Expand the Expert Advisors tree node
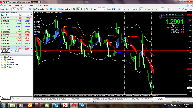Screen dimensions: 193x108 point(2,65)
